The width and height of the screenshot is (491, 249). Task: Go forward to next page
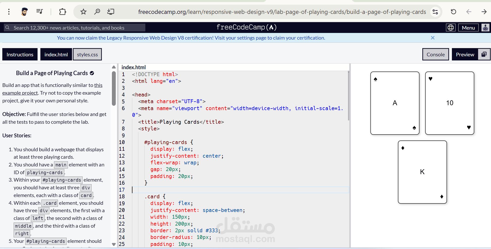click(484, 12)
